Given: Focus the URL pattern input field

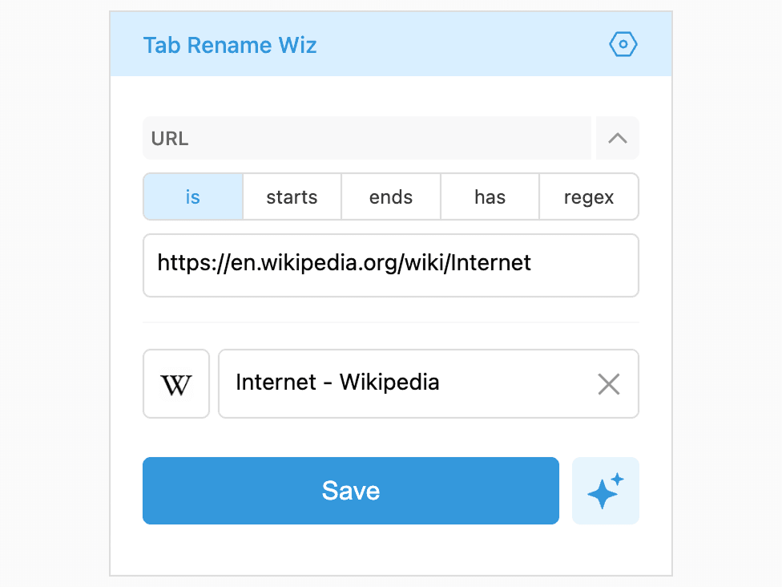Looking at the screenshot, I should pos(391,265).
